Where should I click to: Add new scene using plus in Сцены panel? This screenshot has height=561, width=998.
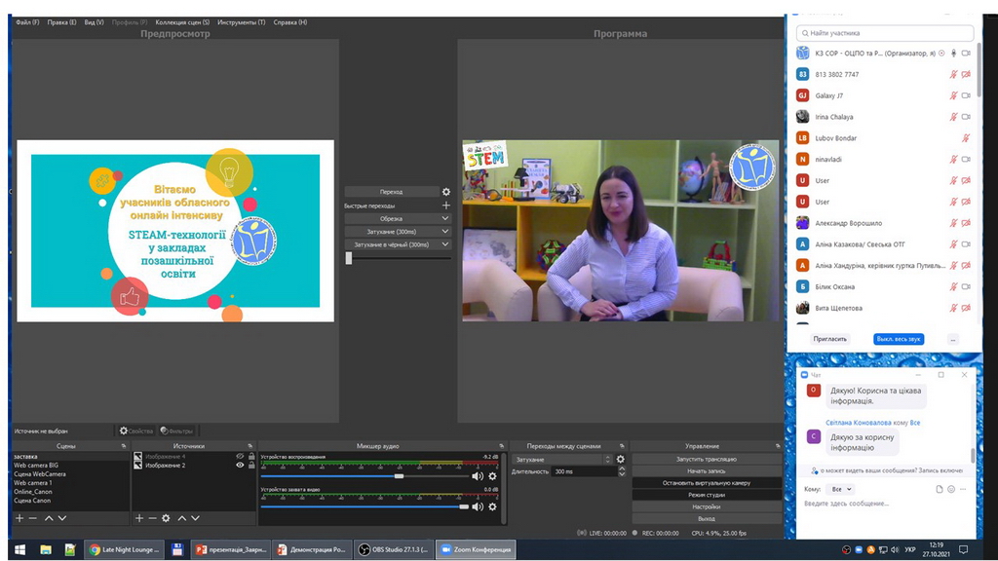19,518
